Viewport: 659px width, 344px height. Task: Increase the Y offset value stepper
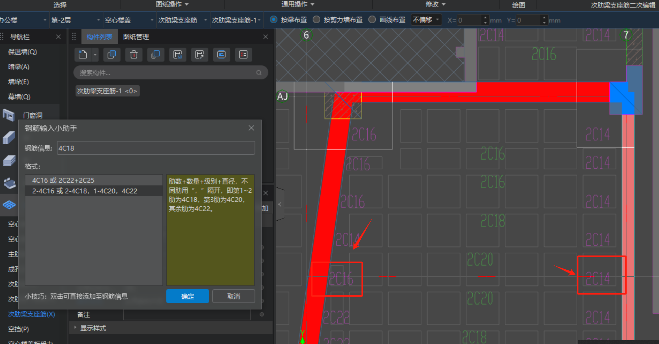tap(544, 17)
